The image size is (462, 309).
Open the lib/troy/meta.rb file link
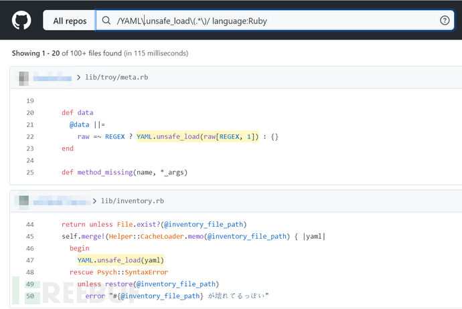[117, 78]
